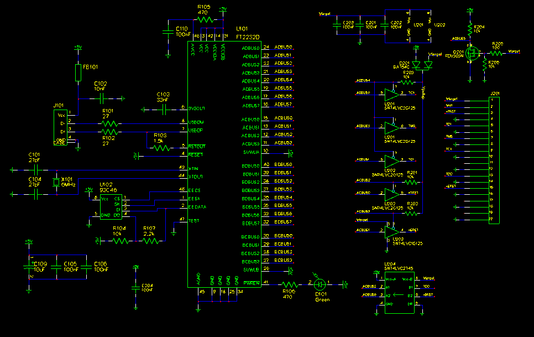Select the FB101 ferrite bead symbol
Viewport: 534px width, 337px height.
[78, 72]
